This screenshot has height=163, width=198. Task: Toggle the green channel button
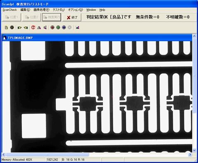58,28
